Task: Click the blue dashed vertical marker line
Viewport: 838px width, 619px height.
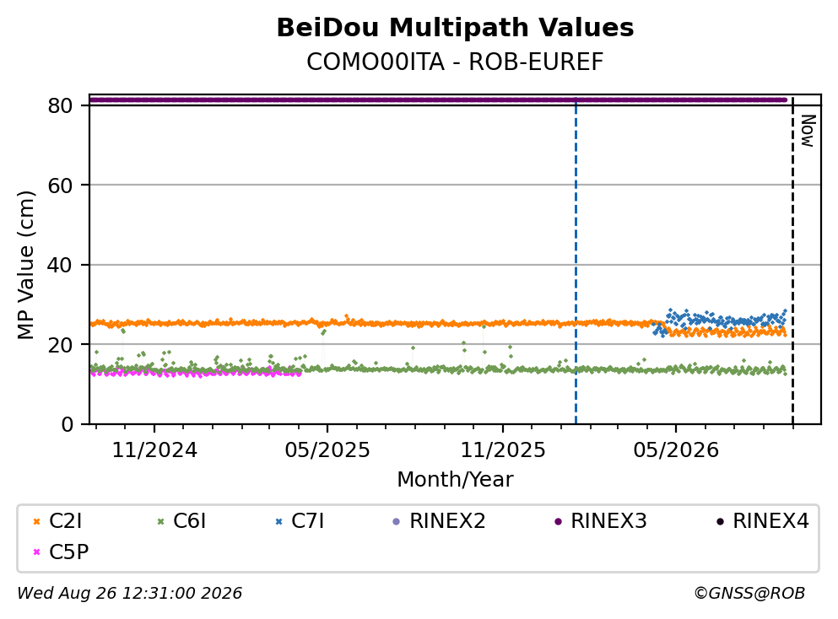Action: [x=576, y=261]
